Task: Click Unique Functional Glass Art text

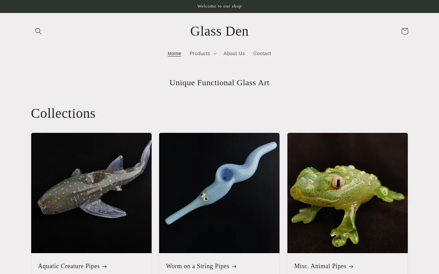Action: (x=219, y=83)
